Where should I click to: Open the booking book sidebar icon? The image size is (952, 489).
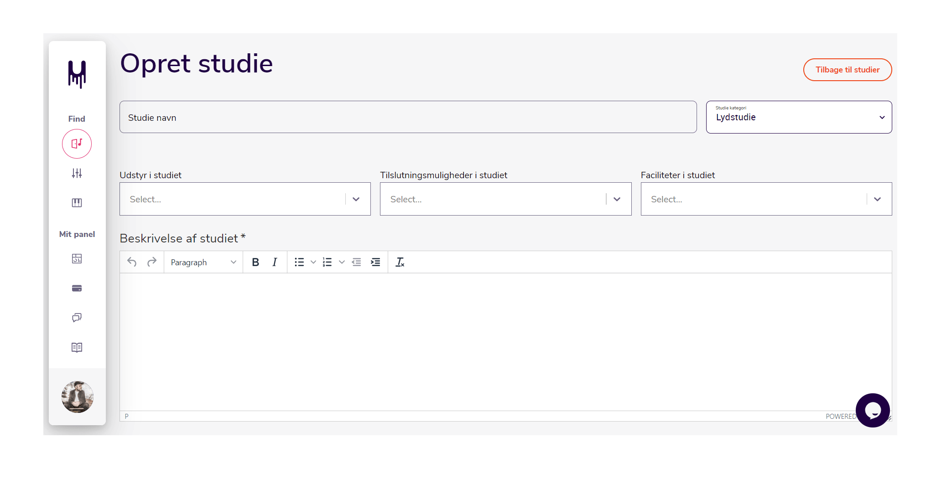coord(77,347)
